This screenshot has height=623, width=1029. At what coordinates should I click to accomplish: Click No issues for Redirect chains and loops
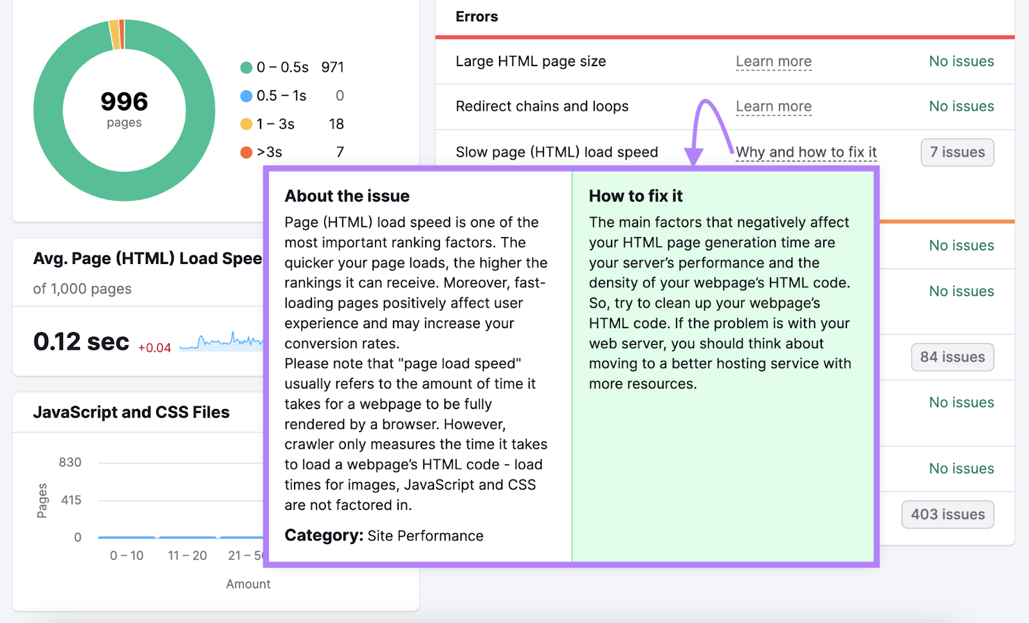click(961, 107)
